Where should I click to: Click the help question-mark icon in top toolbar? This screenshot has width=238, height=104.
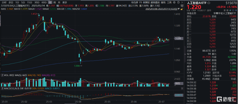click(x=178, y=2)
